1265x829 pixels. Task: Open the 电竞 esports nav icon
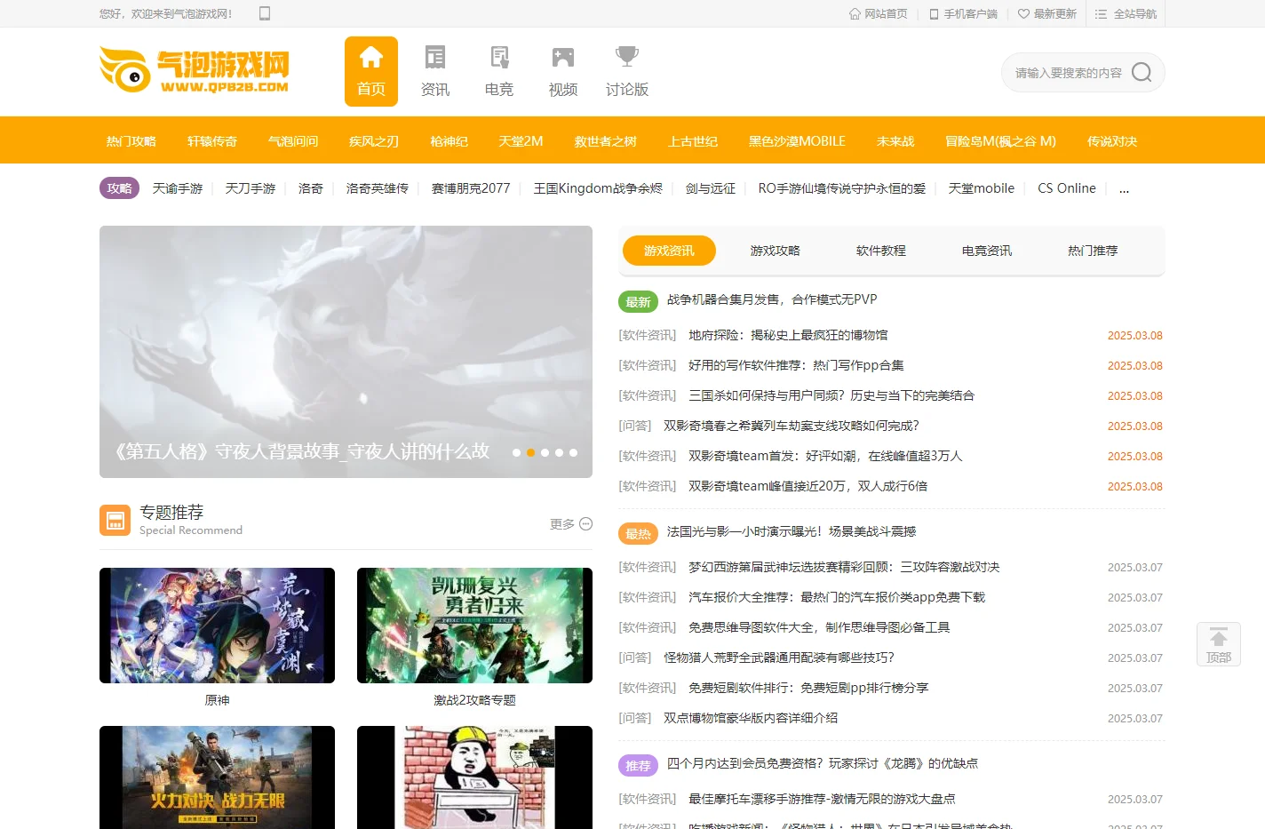pyautogui.click(x=499, y=71)
